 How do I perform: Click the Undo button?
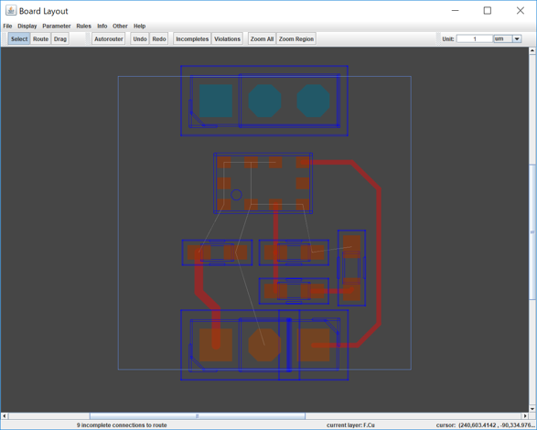tap(140, 39)
